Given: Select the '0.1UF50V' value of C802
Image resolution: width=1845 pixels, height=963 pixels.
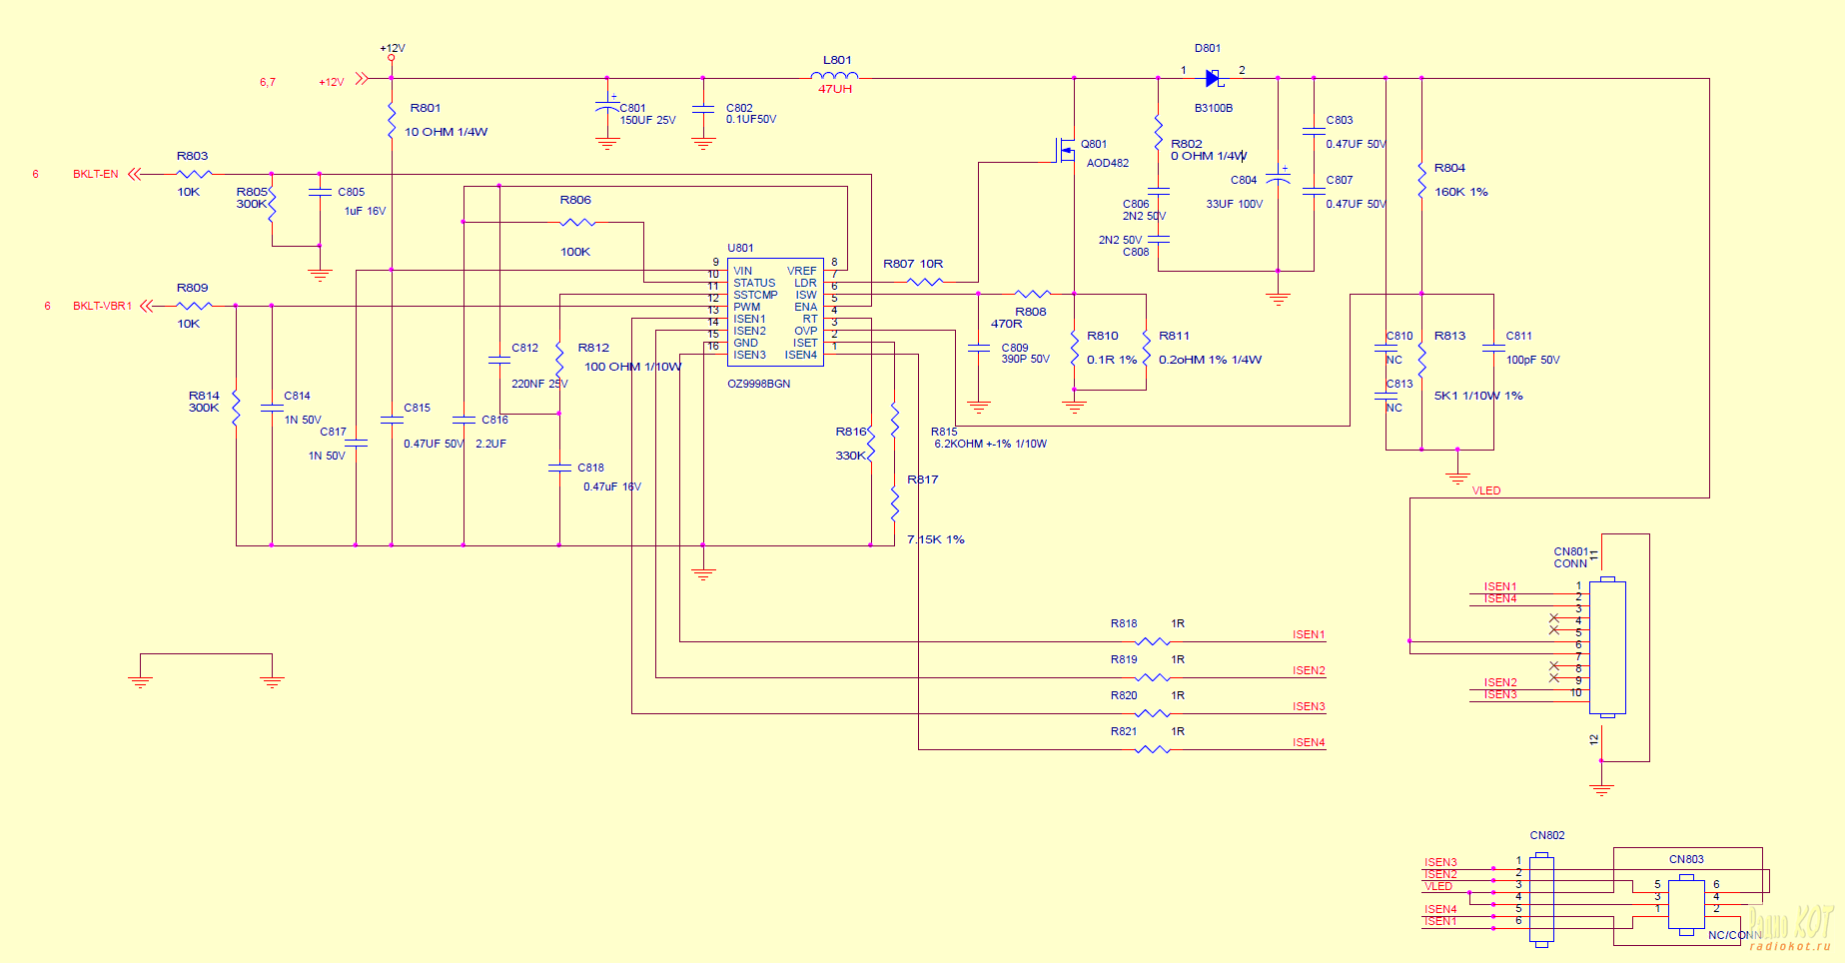Looking at the screenshot, I should [751, 119].
